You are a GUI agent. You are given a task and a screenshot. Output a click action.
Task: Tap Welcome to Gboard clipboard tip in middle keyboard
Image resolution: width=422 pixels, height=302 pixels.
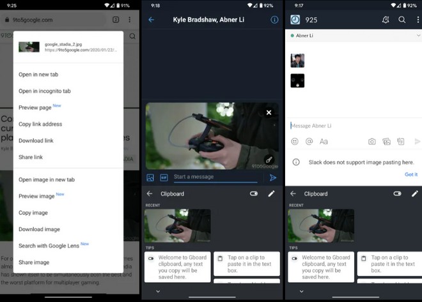pos(178,267)
